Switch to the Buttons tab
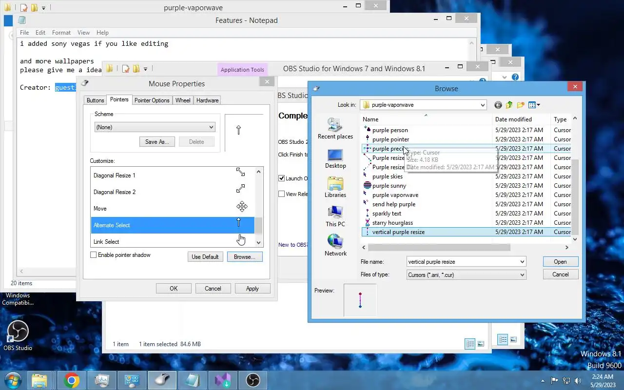 tap(95, 100)
